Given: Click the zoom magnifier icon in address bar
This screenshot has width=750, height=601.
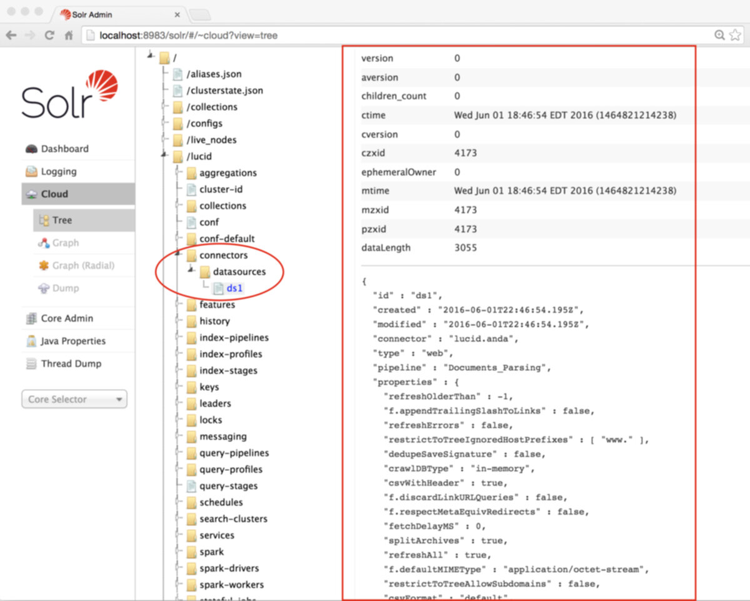Looking at the screenshot, I should click(x=720, y=36).
